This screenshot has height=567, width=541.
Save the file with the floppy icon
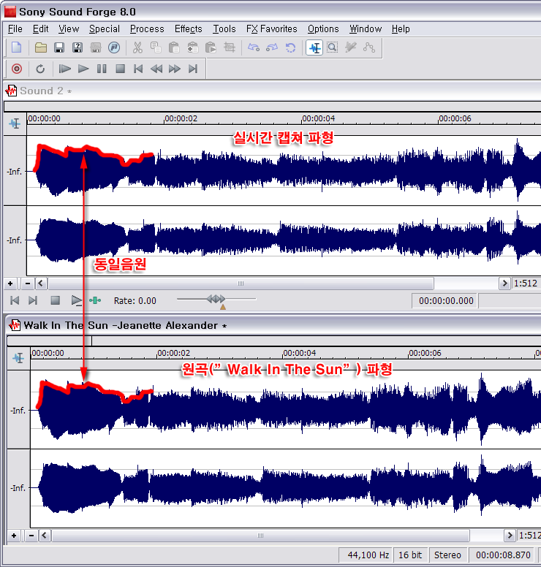(59, 47)
